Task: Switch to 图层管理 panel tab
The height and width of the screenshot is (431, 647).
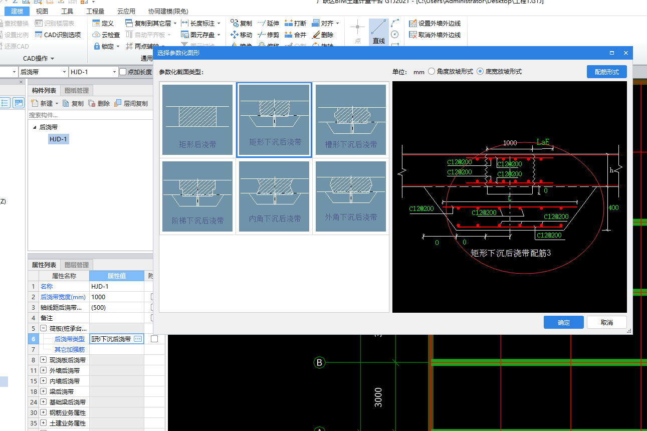Action: click(x=77, y=265)
